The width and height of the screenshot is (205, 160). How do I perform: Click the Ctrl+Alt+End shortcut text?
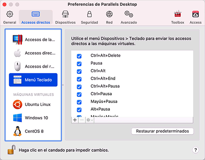(103, 78)
